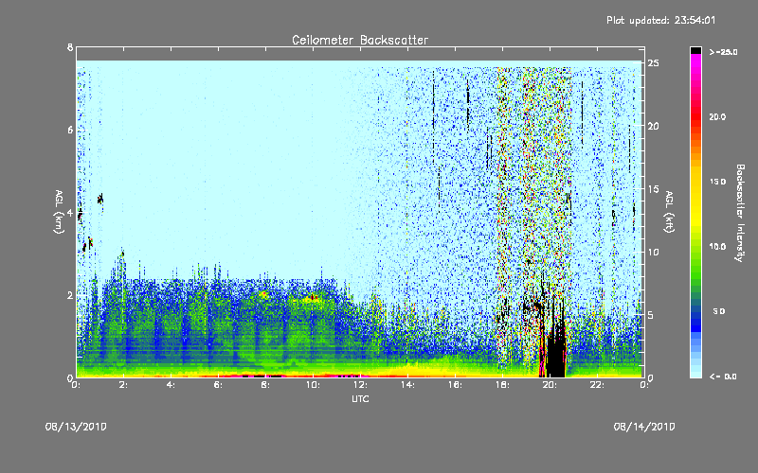Click the 'Plot updated: 23:54:01' timestamp
Viewport: 758px width, 473px height.
click(660, 20)
